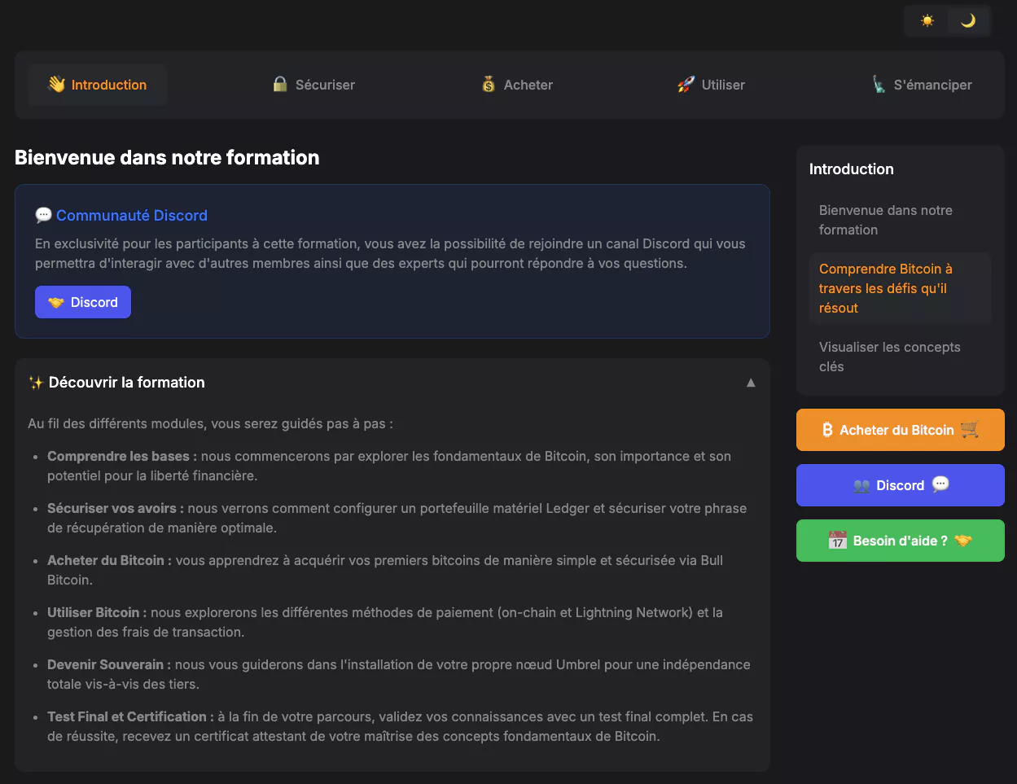Click the money bag icon beside Acheter
The width and height of the screenshot is (1017, 784).
click(x=489, y=85)
